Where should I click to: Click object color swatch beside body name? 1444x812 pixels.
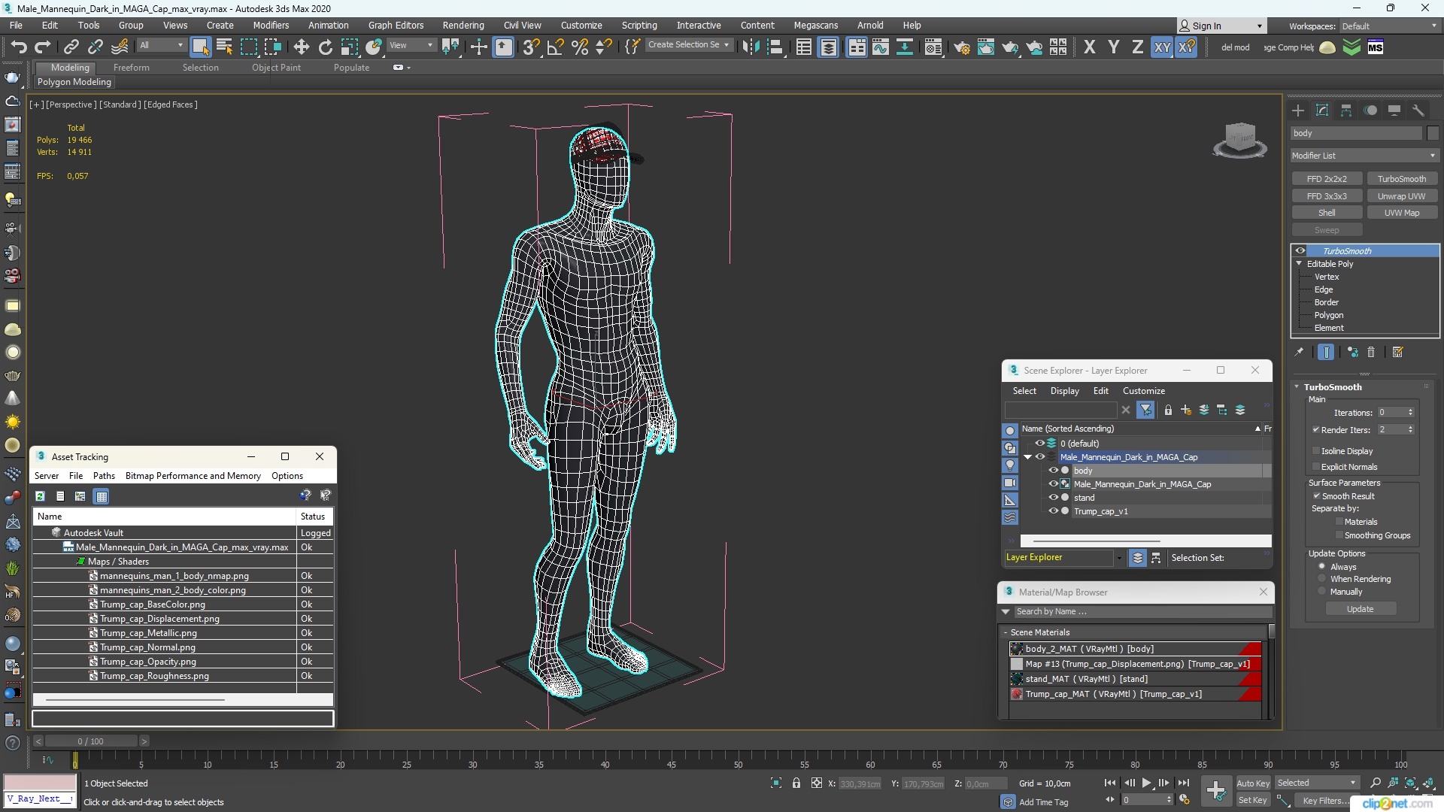(x=1432, y=133)
